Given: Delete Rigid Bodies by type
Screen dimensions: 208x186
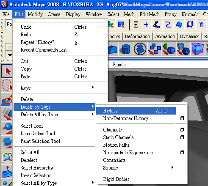Looking at the screenshot, I should (141, 179).
